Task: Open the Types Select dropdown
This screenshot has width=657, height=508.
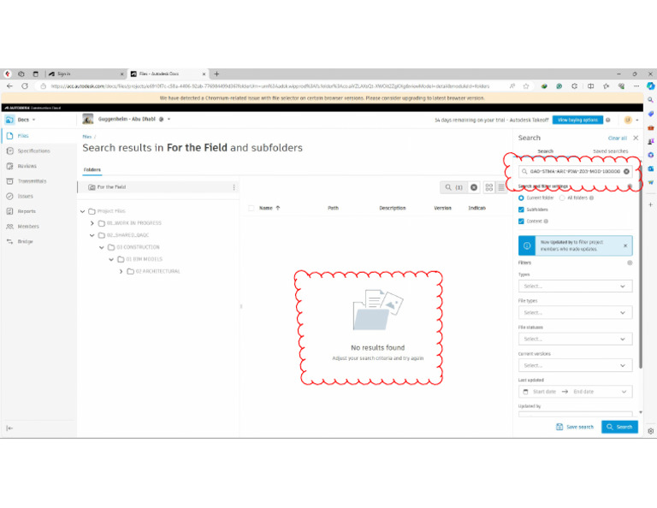Action: tap(575, 286)
